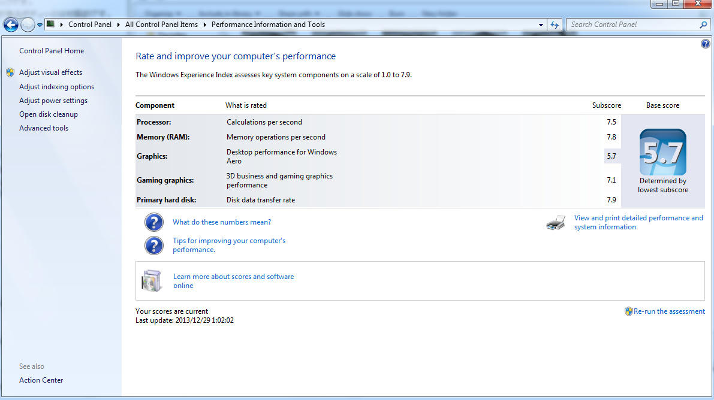The image size is (714, 400).
Task: Click Open disk cleanup link
Action: tap(49, 114)
